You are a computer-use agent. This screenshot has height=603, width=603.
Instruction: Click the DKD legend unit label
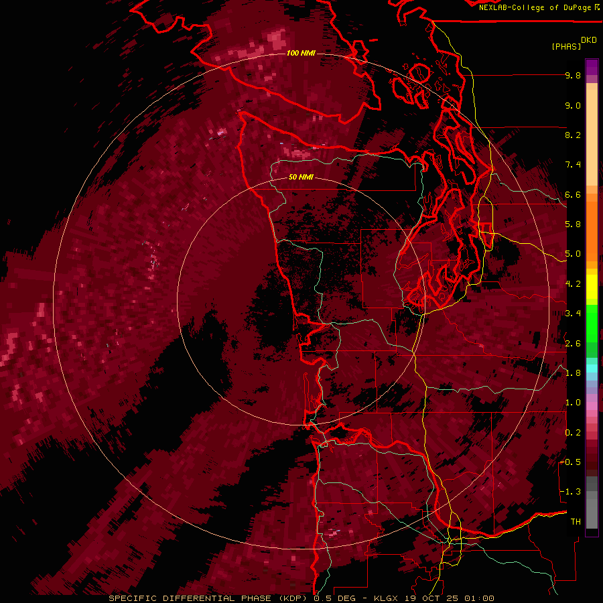589,40
